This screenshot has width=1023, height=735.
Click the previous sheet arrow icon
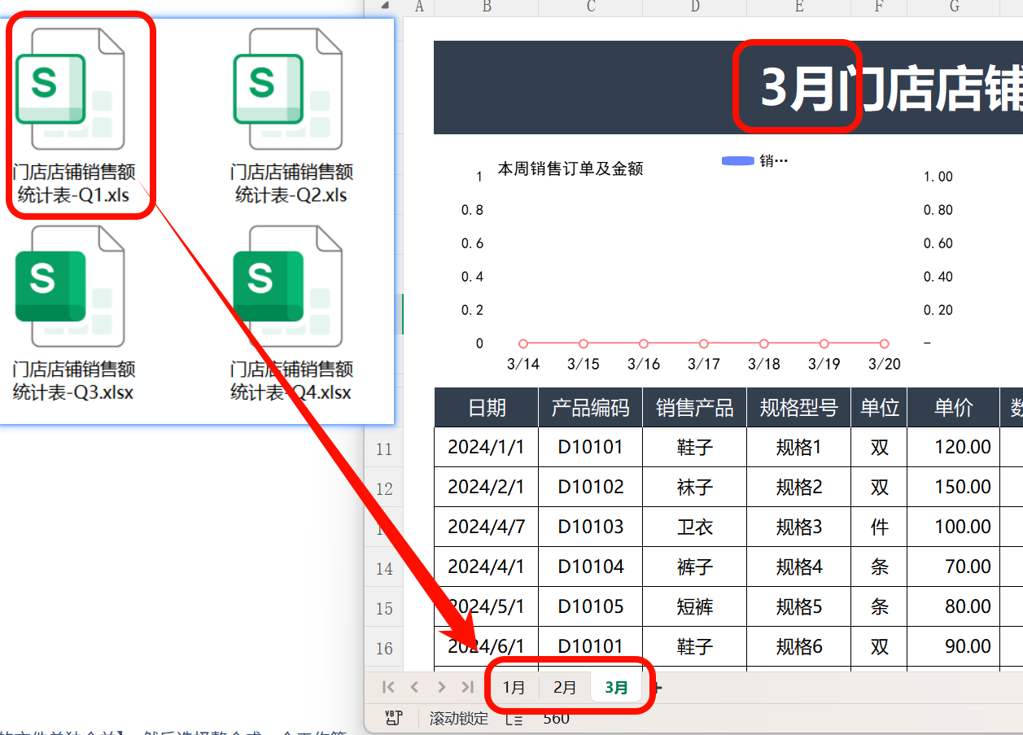coord(414,687)
